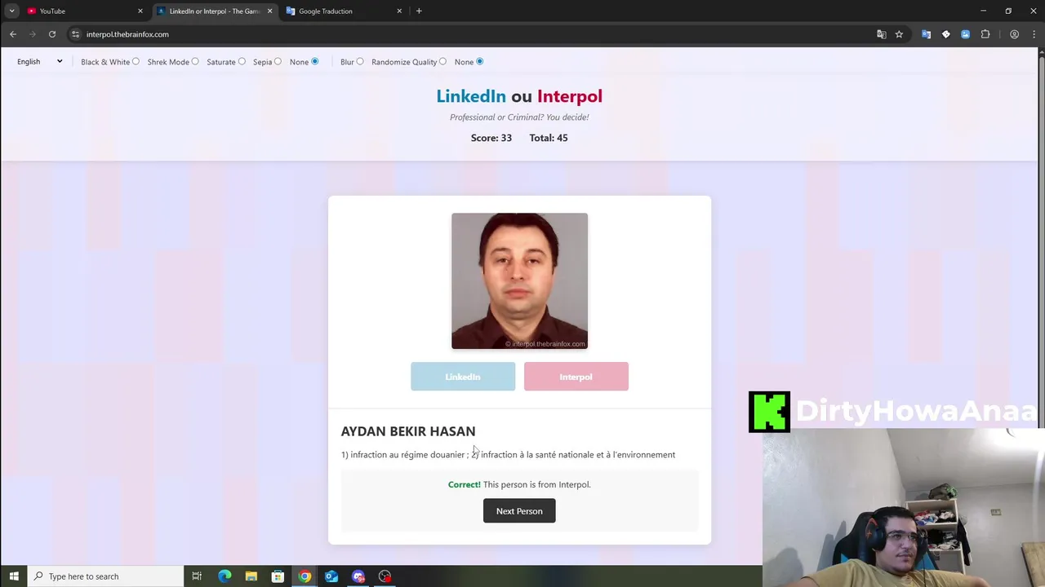
Task: Open the purple Discord taskbar icon
Action: pos(358,576)
